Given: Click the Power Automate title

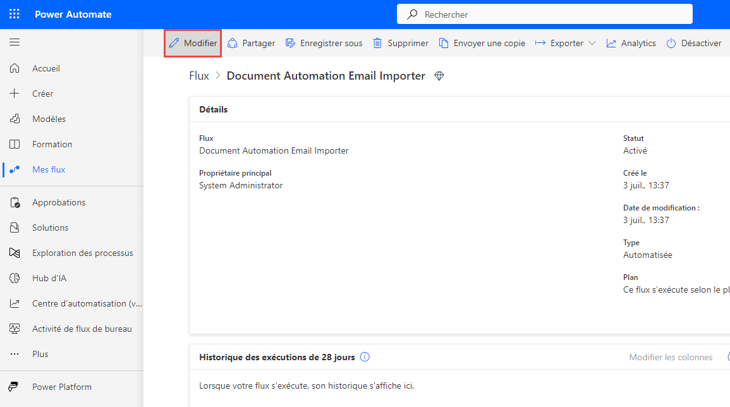Looking at the screenshot, I should click(x=73, y=15).
